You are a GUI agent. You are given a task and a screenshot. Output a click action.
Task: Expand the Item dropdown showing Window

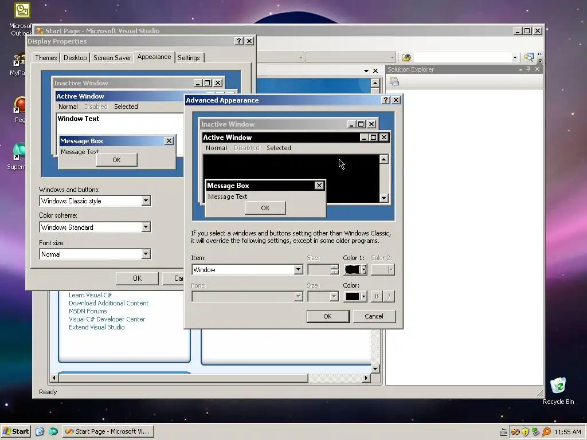pyautogui.click(x=298, y=269)
